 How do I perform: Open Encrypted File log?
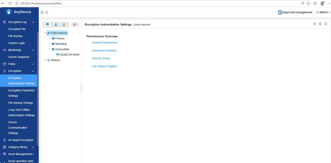17,29
